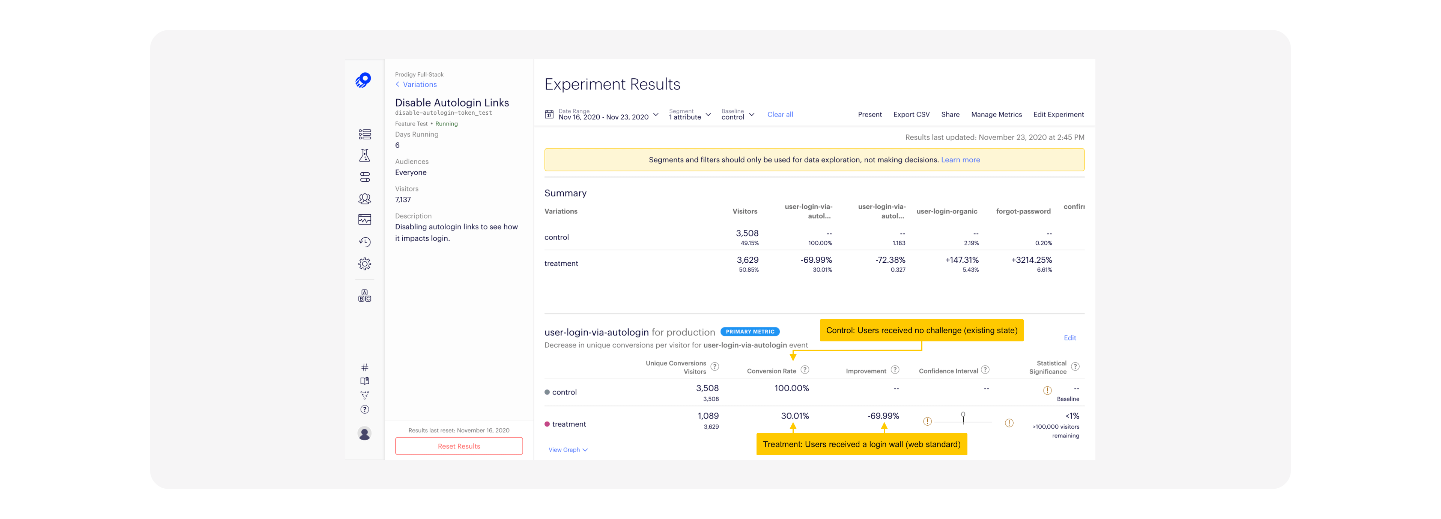Viewport: 1441px width, 519px height.
Task: Click the Optimizely rocket logo
Action: pyautogui.click(x=364, y=80)
